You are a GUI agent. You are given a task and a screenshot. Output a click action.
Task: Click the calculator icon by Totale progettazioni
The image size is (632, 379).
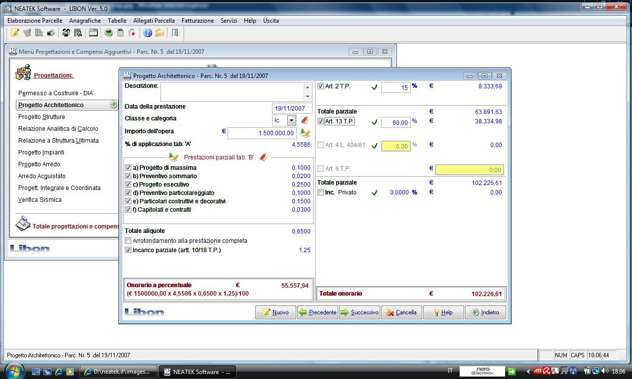[23, 224]
